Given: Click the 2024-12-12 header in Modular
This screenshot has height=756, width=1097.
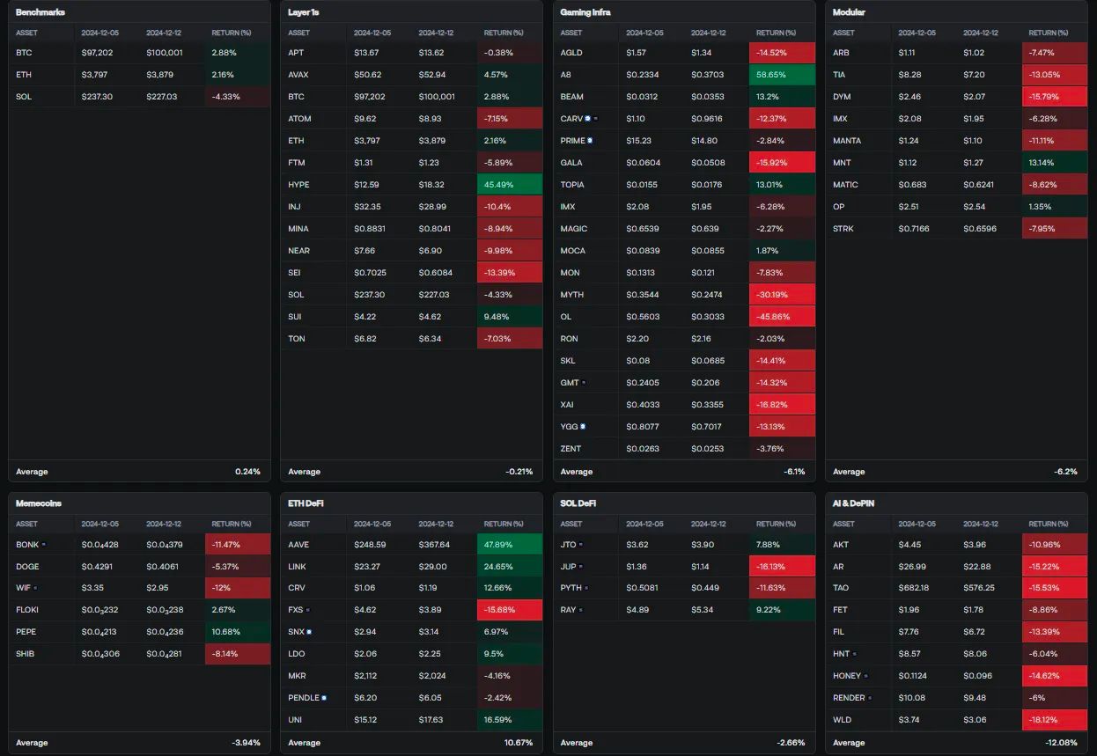Looking at the screenshot, I should [x=981, y=33].
